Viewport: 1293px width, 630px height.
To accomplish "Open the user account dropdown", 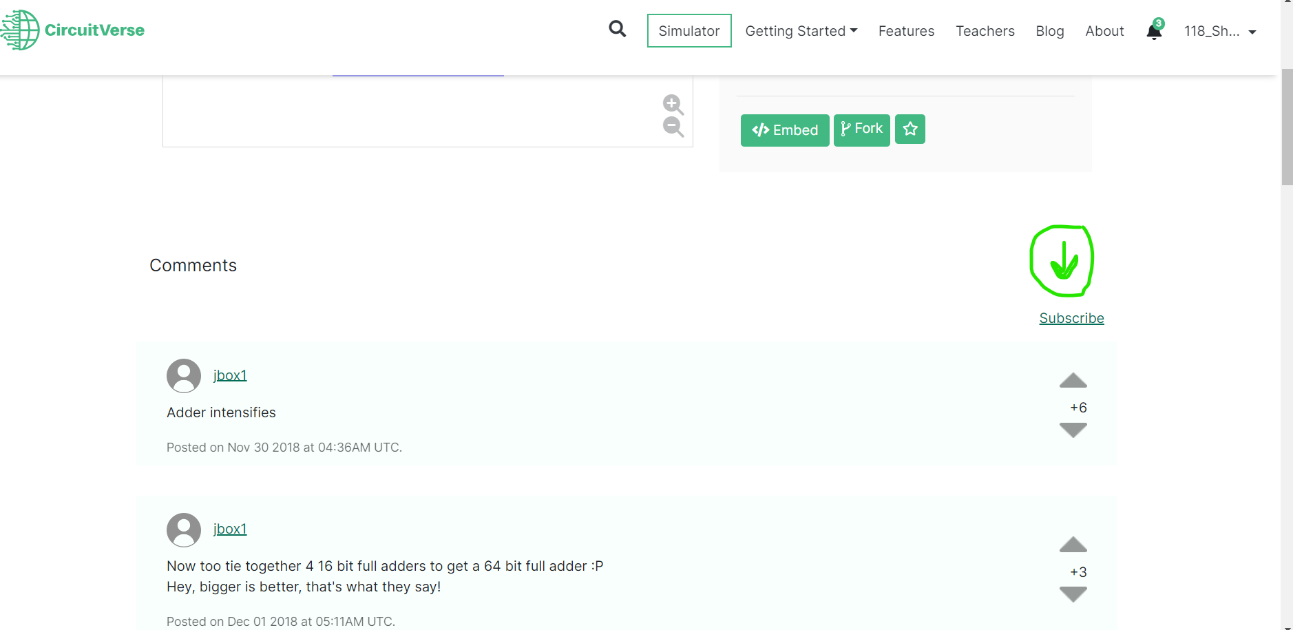I will pyautogui.click(x=1220, y=31).
